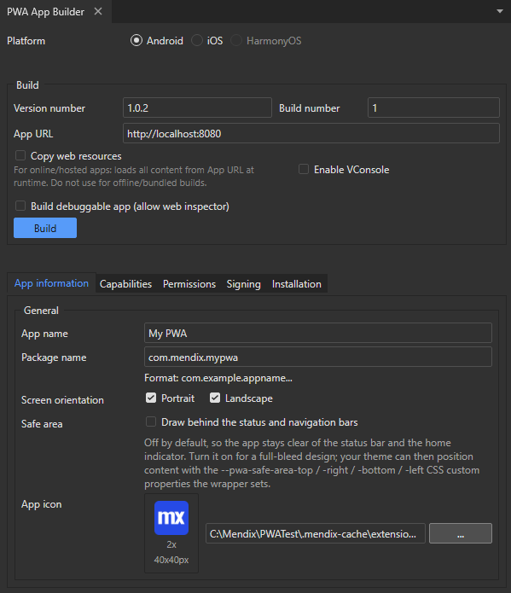511x593 pixels.
Task: Open the tab list dropdown arrow
Action: pyautogui.click(x=500, y=11)
